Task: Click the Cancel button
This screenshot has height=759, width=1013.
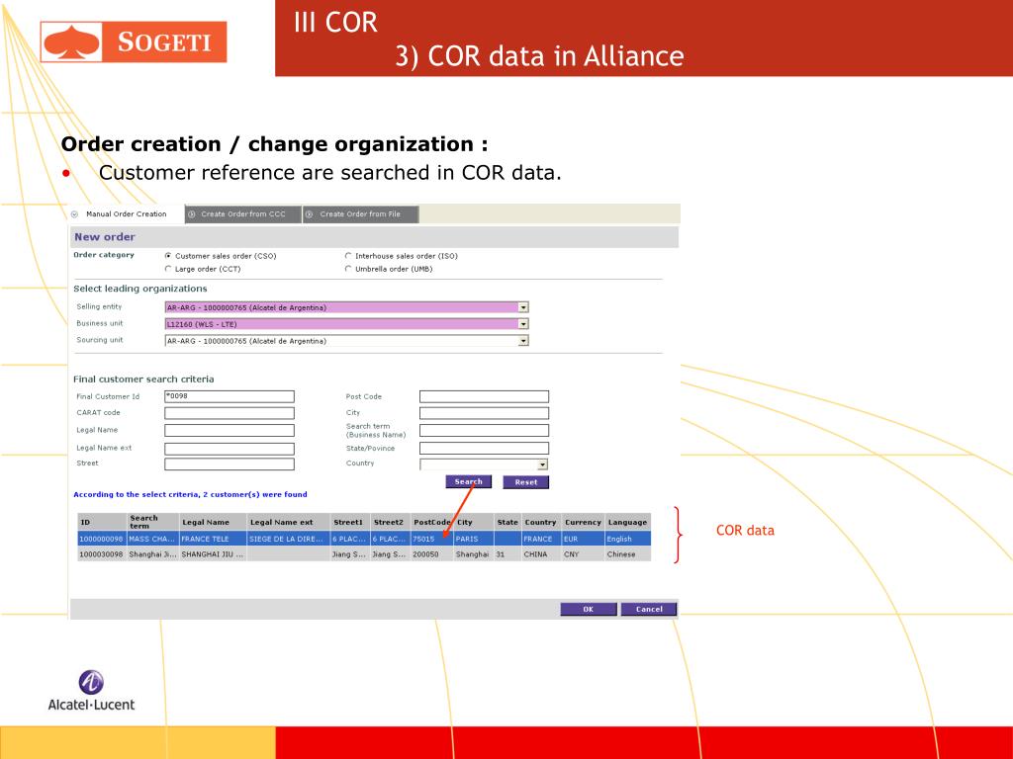Action: pos(649,609)
